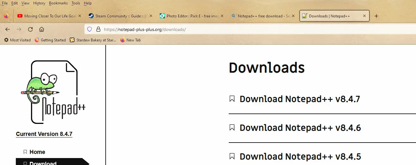Click the bookmark icon beside v8.4.7
Image resolution: width=416 pixels, height=165 pixels.
pyautogui.click(x=232, y=99)
